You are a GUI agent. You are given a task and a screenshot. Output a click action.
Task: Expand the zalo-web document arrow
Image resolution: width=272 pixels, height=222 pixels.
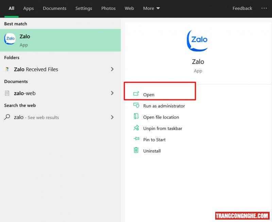112,93
